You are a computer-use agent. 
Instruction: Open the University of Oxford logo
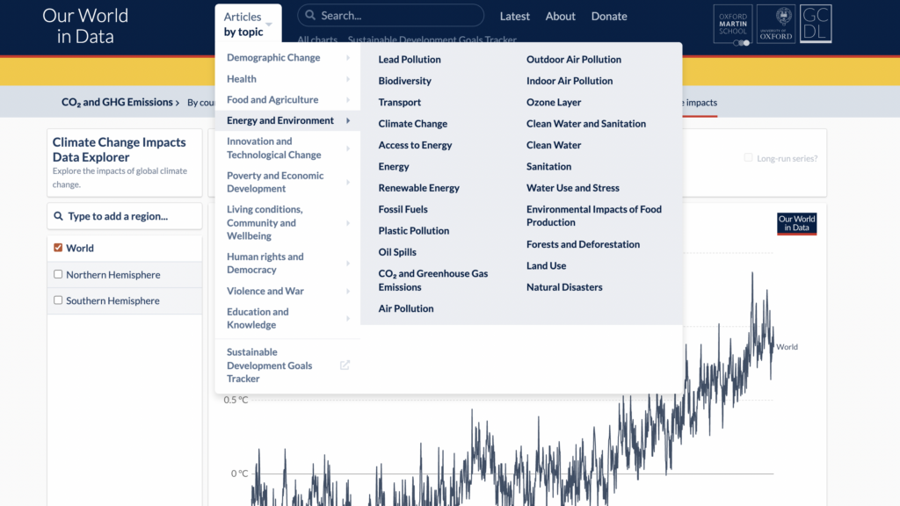(776, 24)
